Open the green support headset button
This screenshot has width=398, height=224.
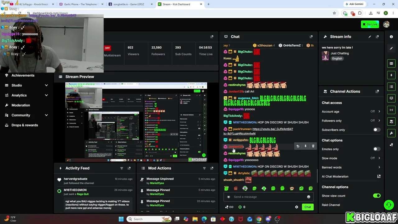click(389, 205)
